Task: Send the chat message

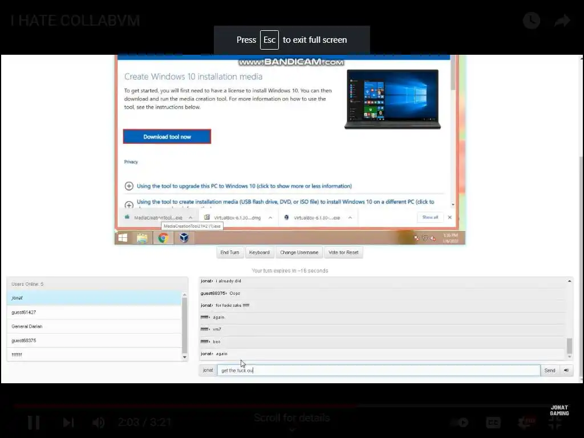Action: click(x=550, y=370)
